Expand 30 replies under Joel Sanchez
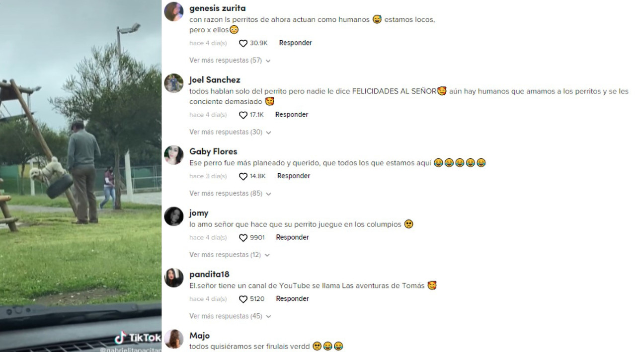This screenshot has width=636, height=352. (230, 132)
